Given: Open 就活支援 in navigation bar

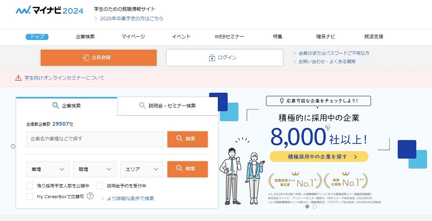Looking at the screenshot, I should [x=374, y=37].
